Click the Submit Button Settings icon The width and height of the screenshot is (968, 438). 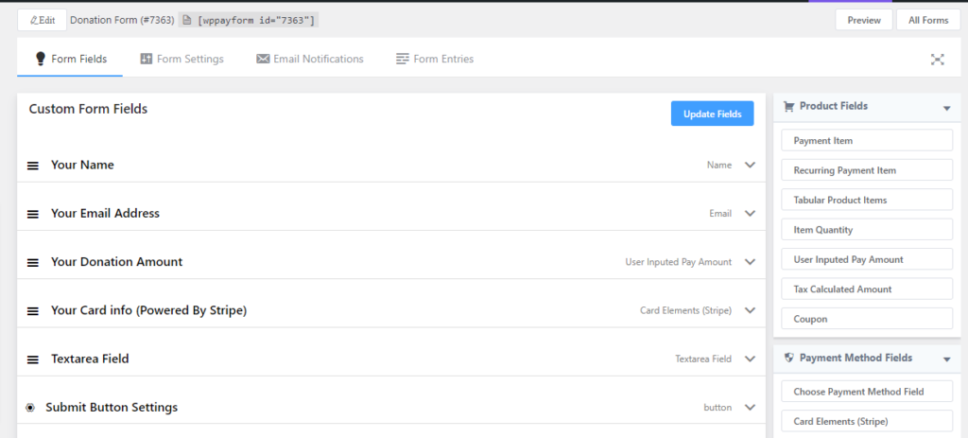click(x=30, y=408)
